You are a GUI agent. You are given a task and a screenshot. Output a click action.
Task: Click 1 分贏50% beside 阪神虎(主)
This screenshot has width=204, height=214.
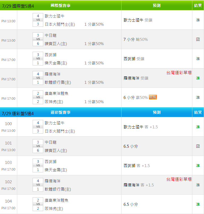coord(94,102)
